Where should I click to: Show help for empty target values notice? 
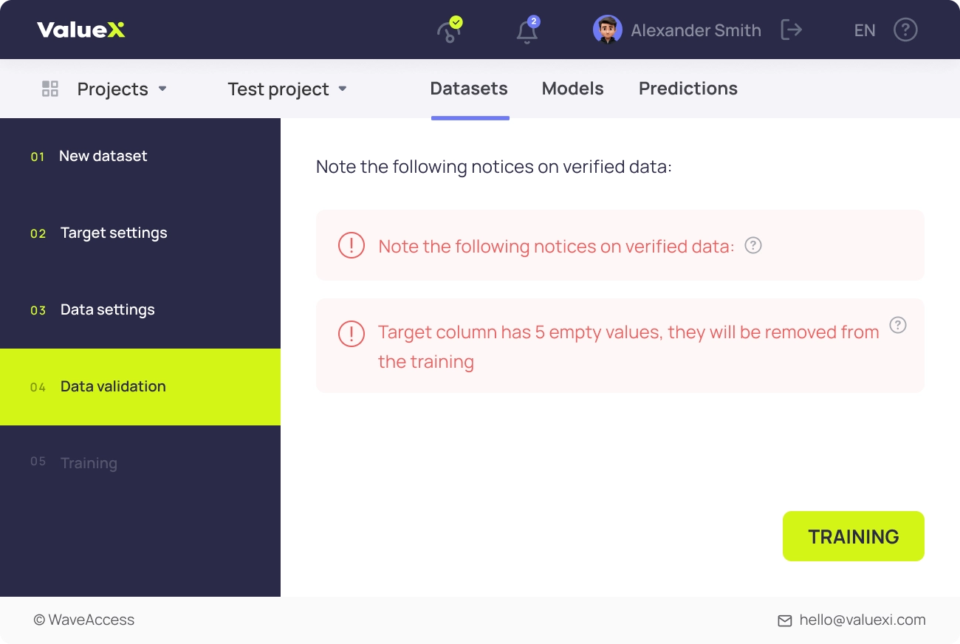point(897,325)
